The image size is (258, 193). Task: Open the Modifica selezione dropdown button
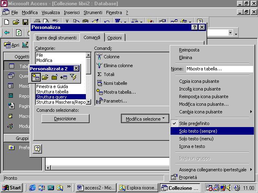[x=145, y=119]
